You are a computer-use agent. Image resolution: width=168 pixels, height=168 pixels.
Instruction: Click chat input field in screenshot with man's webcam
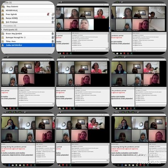point(89,49)
